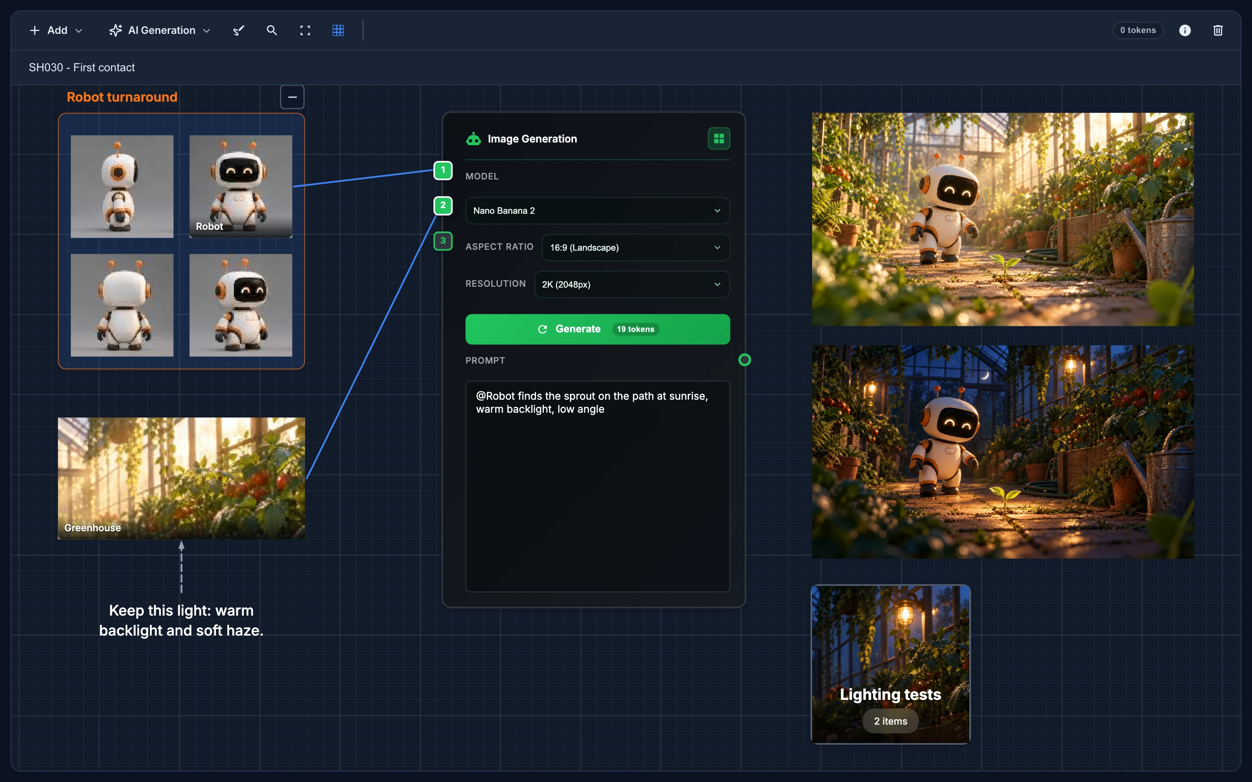This screenshot has width=1252, height=782.
Task: Select the thumbnail labeled Robot
Action: 240,187
